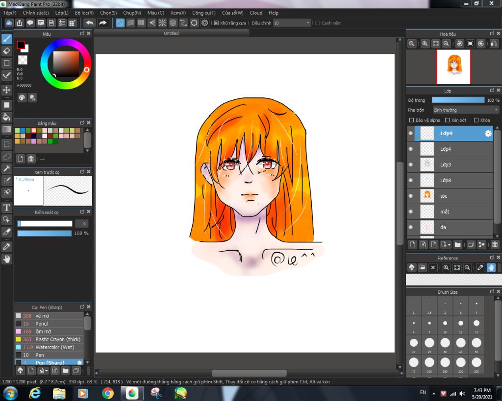Show hidden system tray icons
The image size is (502, 401).
[434, 394]
